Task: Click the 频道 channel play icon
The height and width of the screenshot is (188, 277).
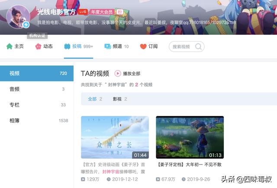Action: pos(107,46)
